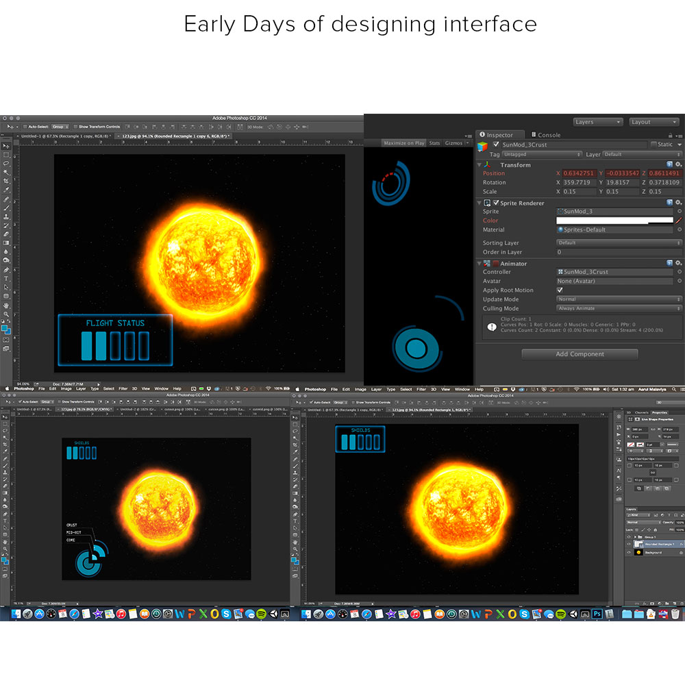Open the Unity Console tab
The height and width of the screenshot is (685, 685).
coord(549,135)
